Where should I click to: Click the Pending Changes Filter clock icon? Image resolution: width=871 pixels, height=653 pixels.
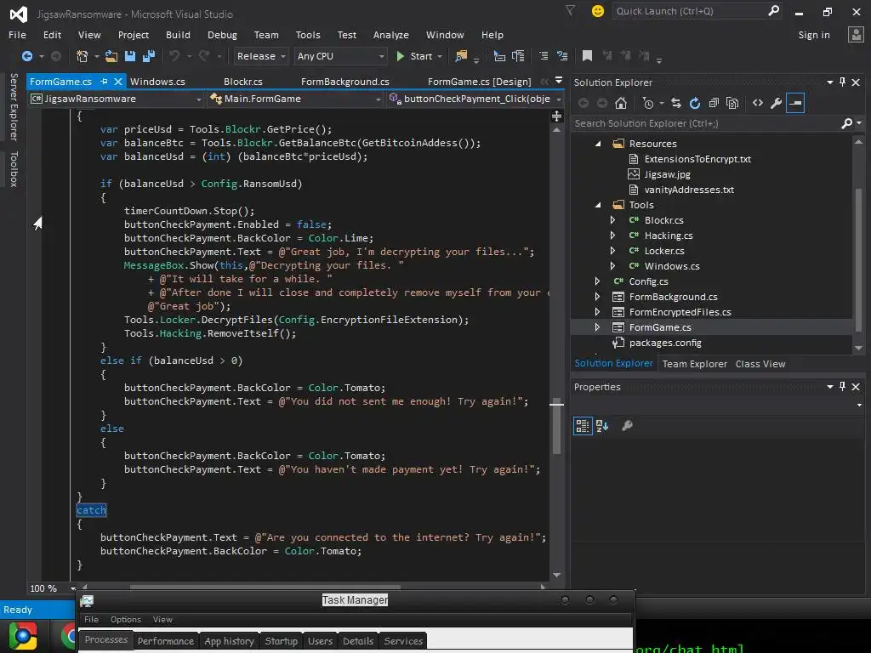tap(648, 103)
